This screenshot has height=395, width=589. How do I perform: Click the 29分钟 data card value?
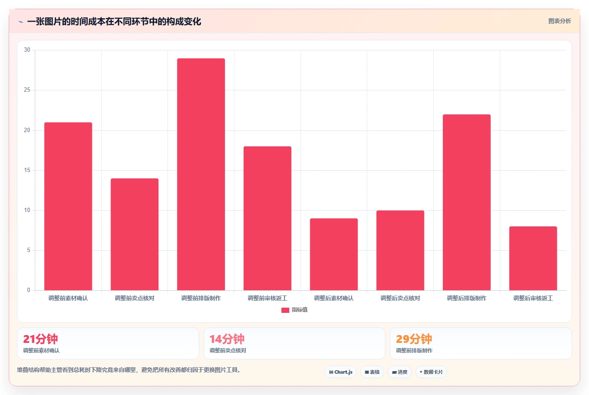(414, 339)
